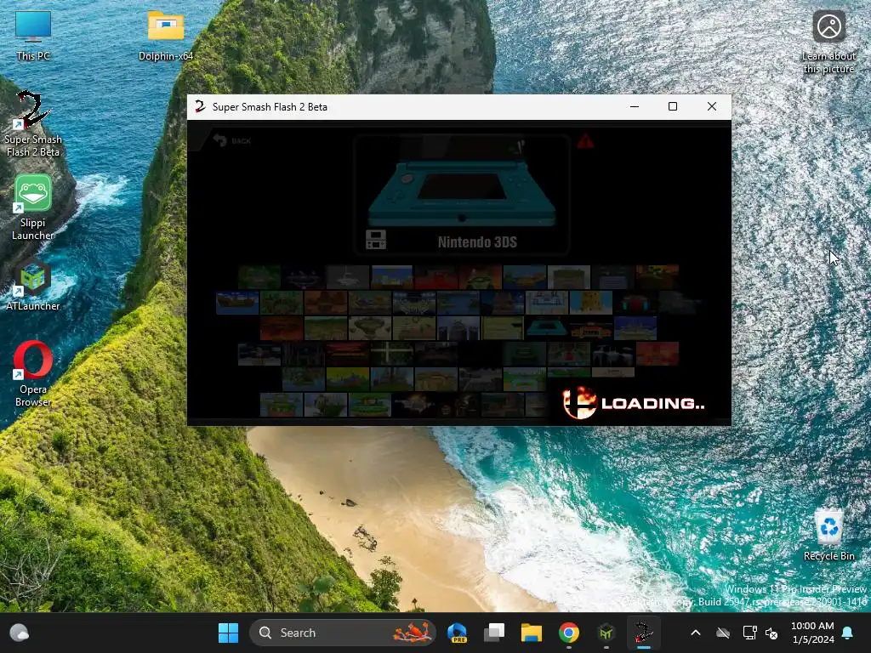This screenshot has width=871, height=653.
Task: Click the muted volume tray icon
Action: [771, 633]
